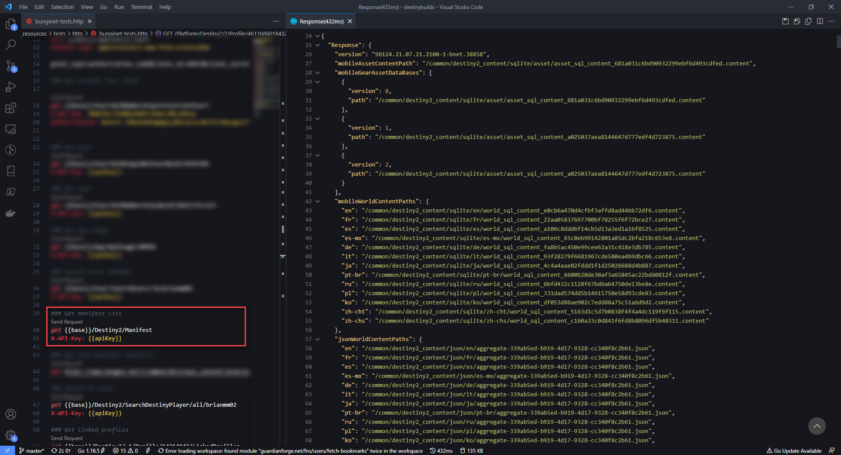This screenshot has height=455, width=841.
Task: Split the response editor right
Action: (x=820, y=21)
